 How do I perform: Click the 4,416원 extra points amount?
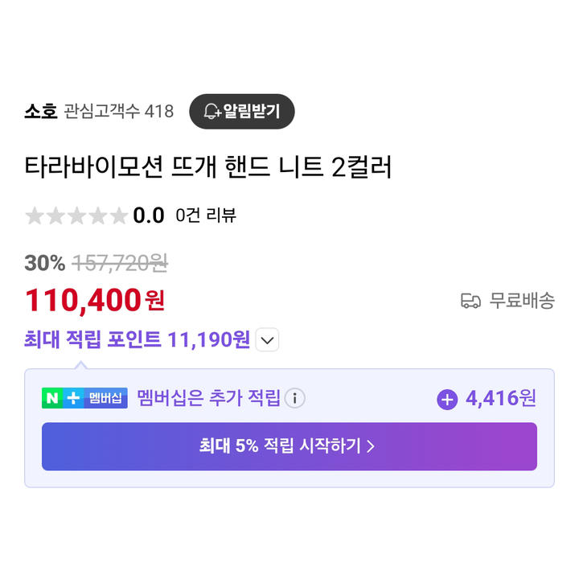(501, 398)
